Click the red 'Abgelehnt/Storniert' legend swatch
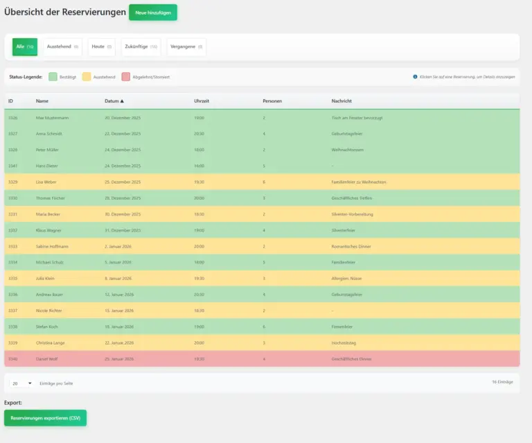532x443 pixels. [126, 77]
